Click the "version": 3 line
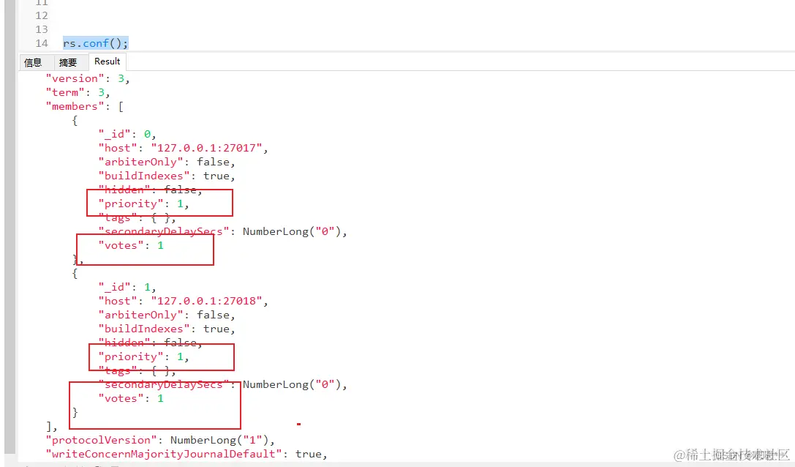Viewport: 795px width, 467px height. (x=88, y=78)
